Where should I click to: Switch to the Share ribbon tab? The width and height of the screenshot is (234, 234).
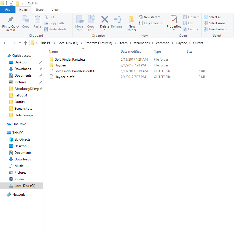[39, 10]
